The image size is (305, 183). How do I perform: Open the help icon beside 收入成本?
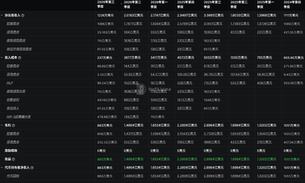pos(20,58)
